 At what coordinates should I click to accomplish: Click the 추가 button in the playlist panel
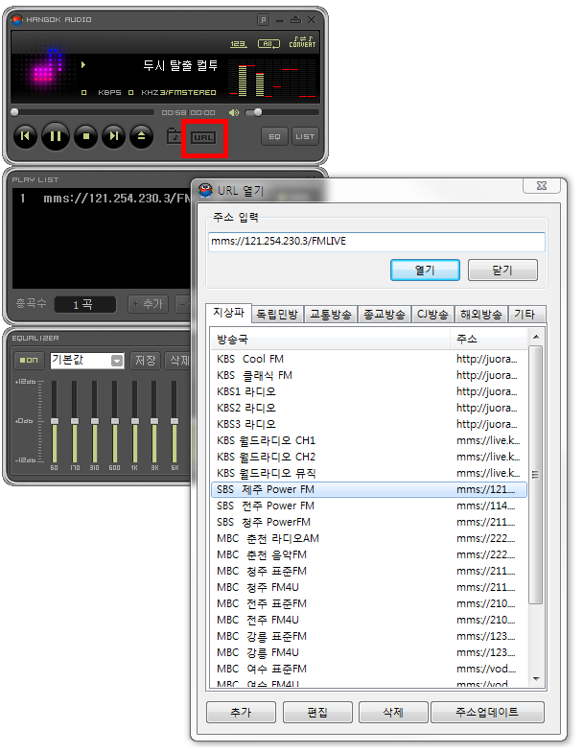(148, 304)
